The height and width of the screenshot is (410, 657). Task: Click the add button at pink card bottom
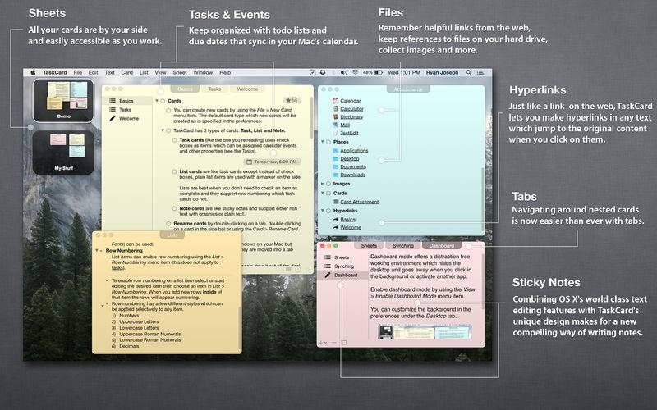pos(320,343)
